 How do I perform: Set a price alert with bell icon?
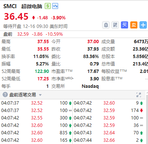point(106,25)
